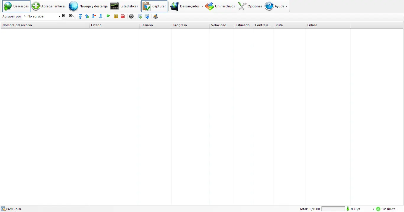Click the Total: 0 / 0 KB text
Image resolution: width=404 pixels, height=212 pixels.
pos(310,209)
